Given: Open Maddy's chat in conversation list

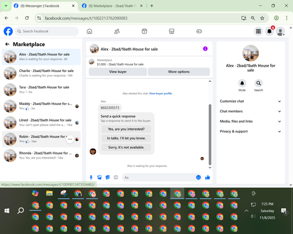Looking at the screenshot, I should pos(41,106).
